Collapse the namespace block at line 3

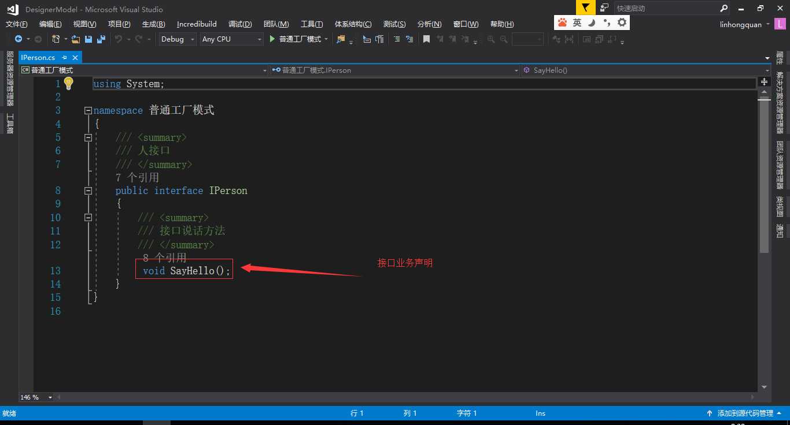point(88,110)
